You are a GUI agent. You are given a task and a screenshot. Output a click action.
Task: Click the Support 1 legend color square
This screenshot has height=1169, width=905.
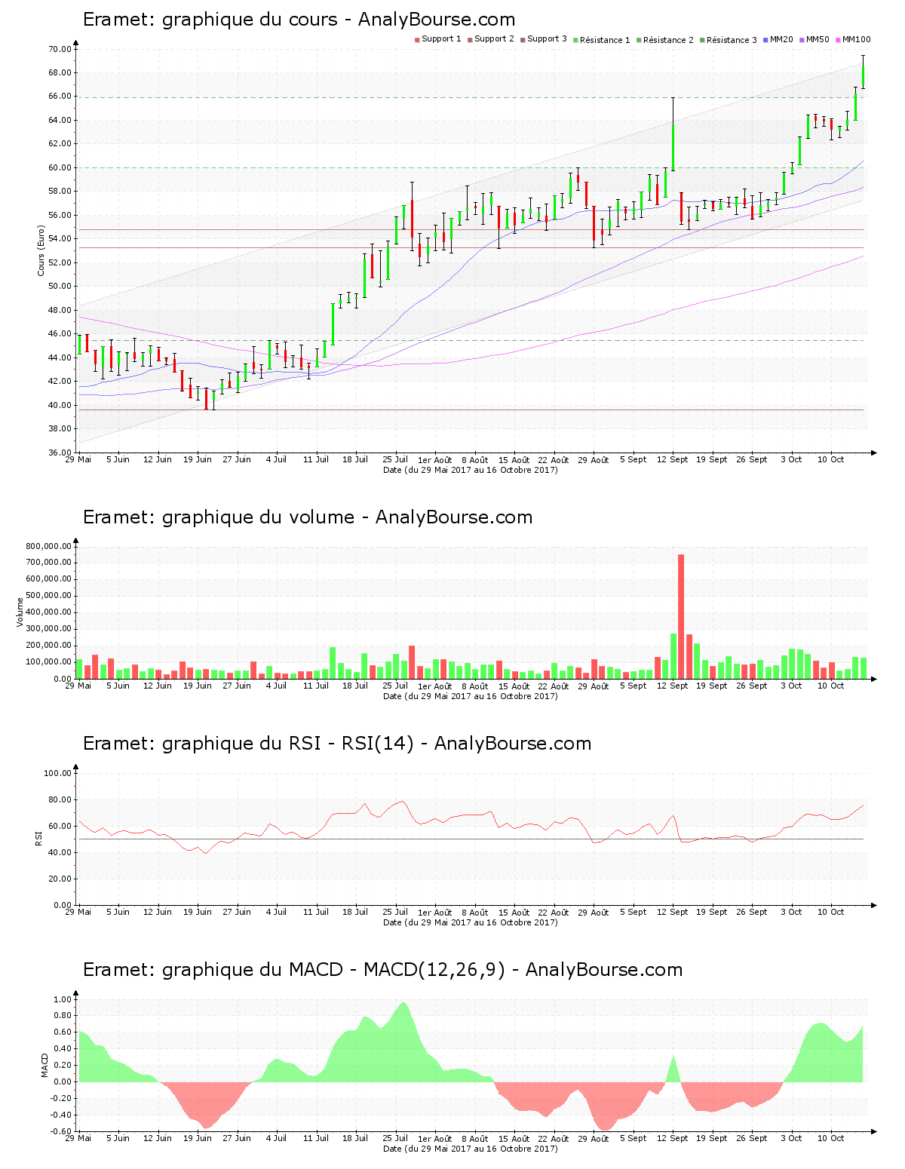coord(417,40)
